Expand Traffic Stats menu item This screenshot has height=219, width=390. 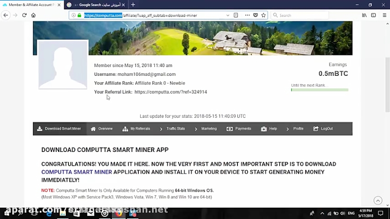click(172, 129)
